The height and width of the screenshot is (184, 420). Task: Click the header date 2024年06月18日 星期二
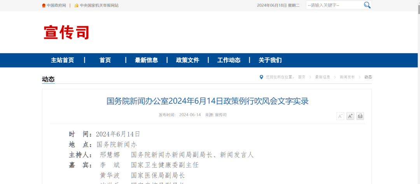(278, 5)
